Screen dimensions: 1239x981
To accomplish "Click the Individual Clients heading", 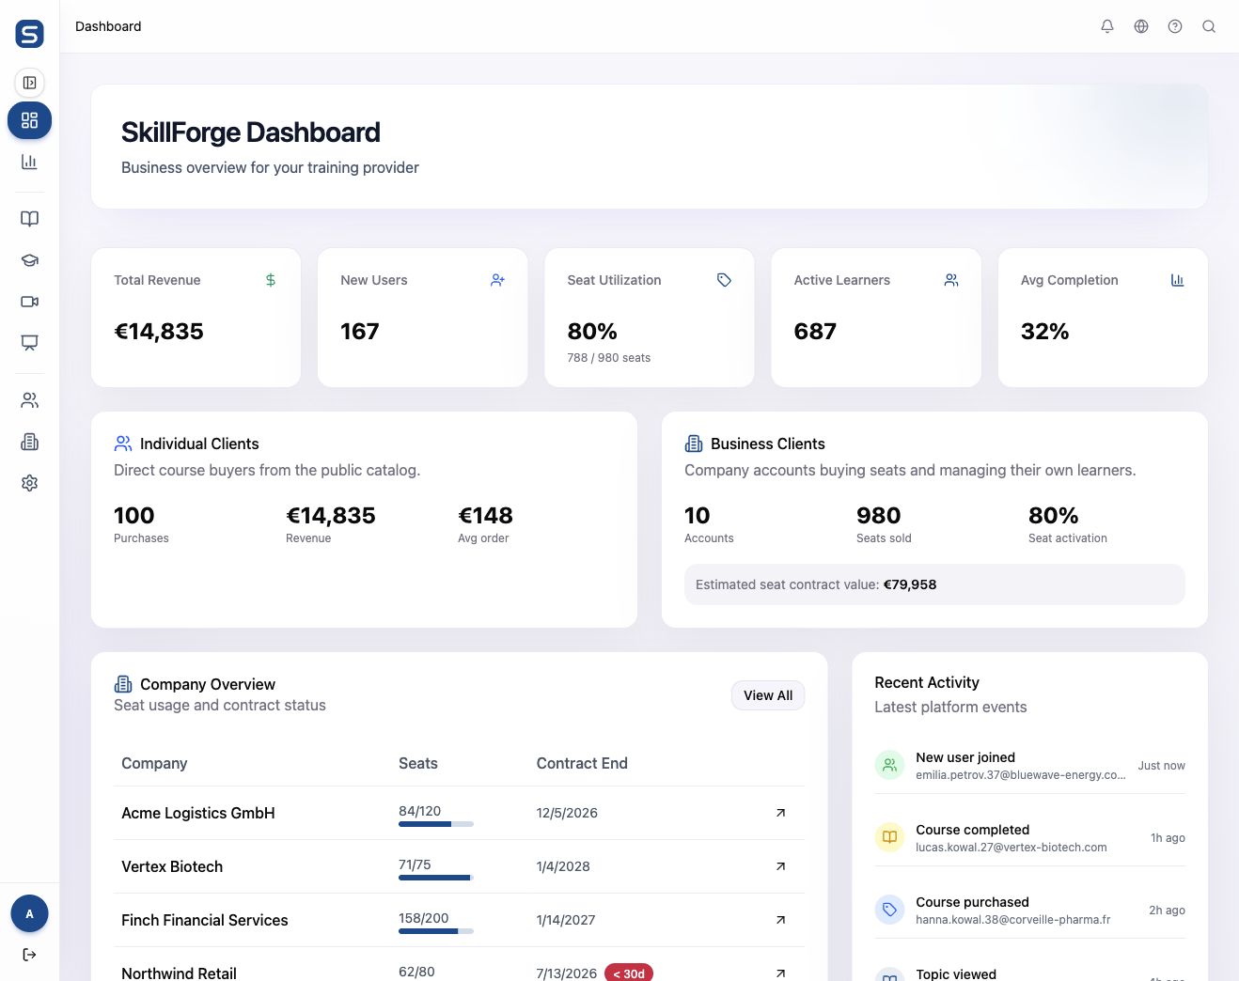I will click(199, 444).
